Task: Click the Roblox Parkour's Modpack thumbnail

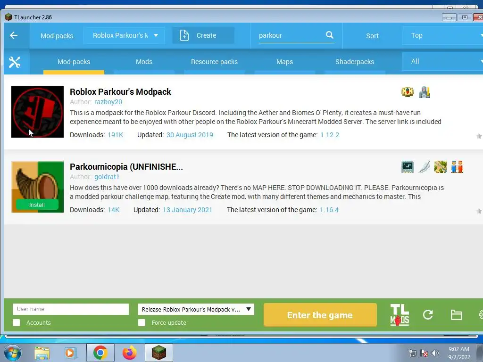Action: [37, 112]
